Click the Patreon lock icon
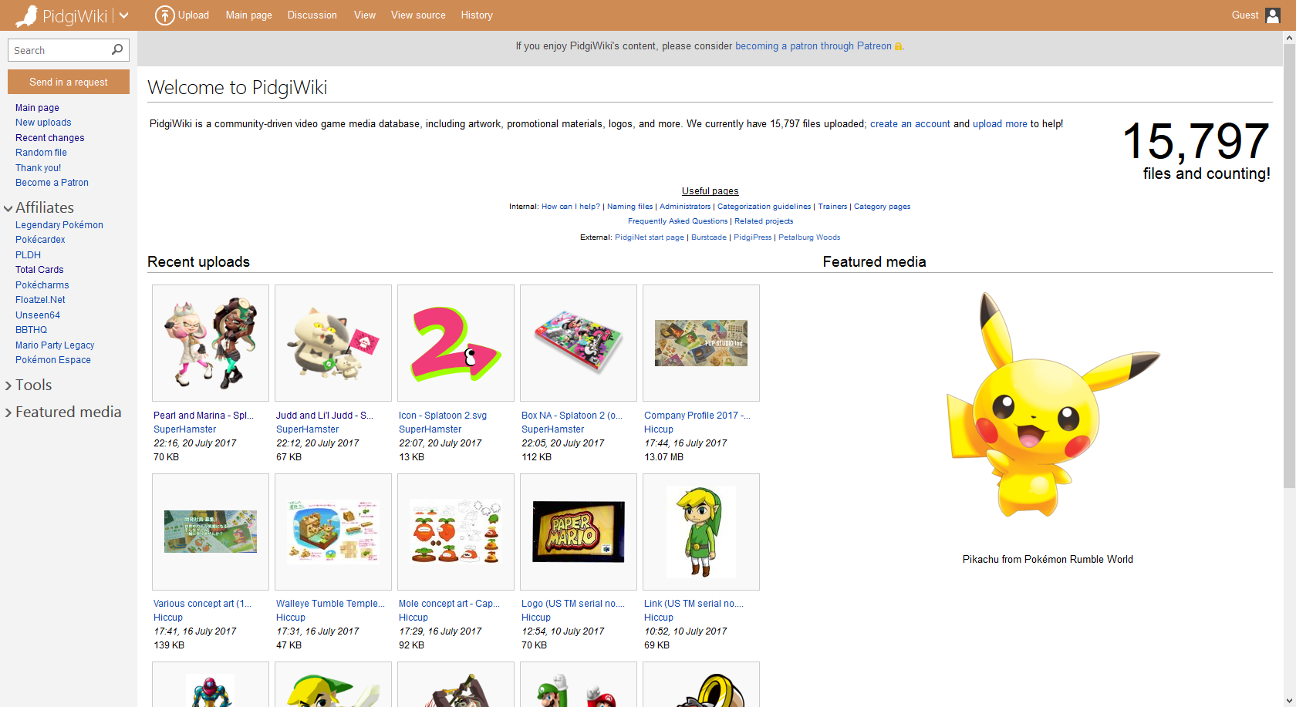This screenshot has width=1296, height=707. (898, 46)
